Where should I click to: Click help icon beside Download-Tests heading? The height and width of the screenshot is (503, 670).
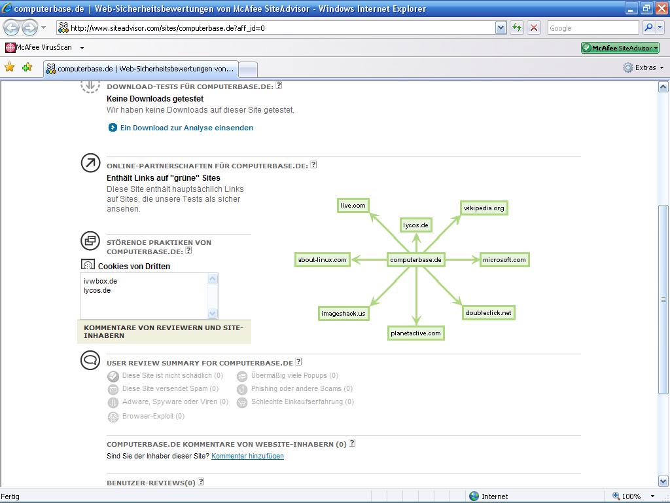click(279, 86)
